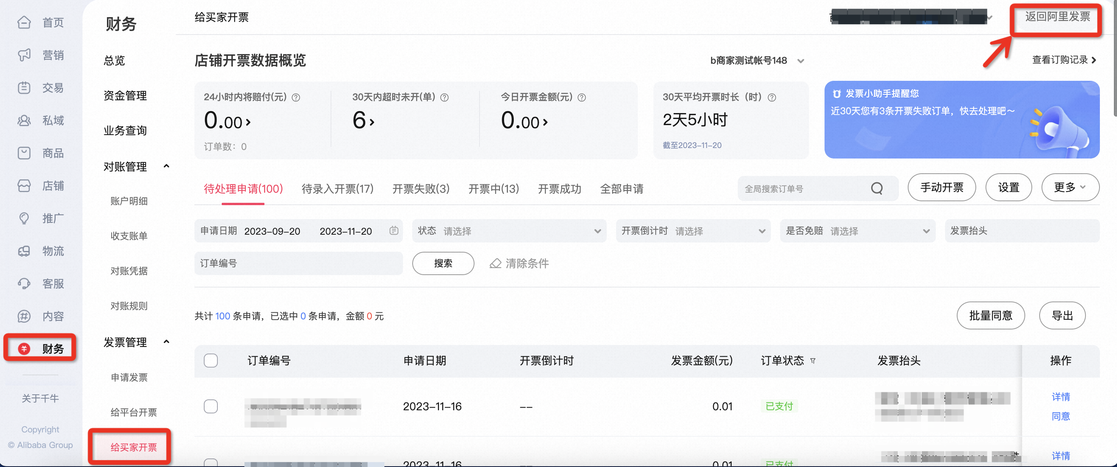The width and height of the screenshot is (1117, 467).
Task: Click arrow next to 6 overdue invoices
Action: point(372,123)
